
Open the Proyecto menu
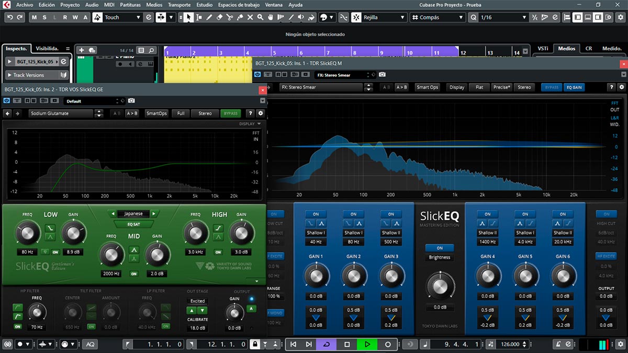pos(70,5)
